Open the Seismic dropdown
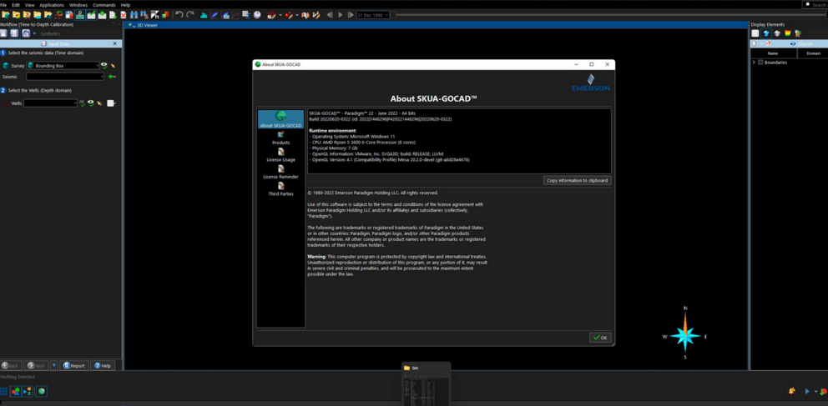Viewport: 828px width, 406px height. click(x=65, y=77)
